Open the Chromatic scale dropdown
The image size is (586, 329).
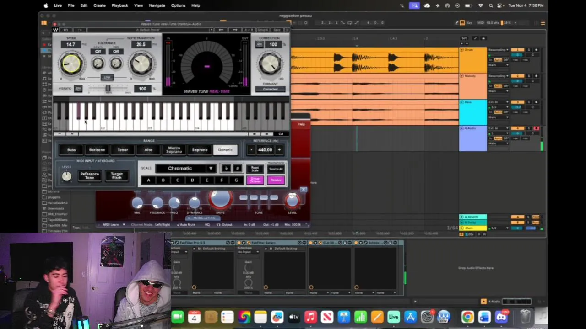point(185,169)
